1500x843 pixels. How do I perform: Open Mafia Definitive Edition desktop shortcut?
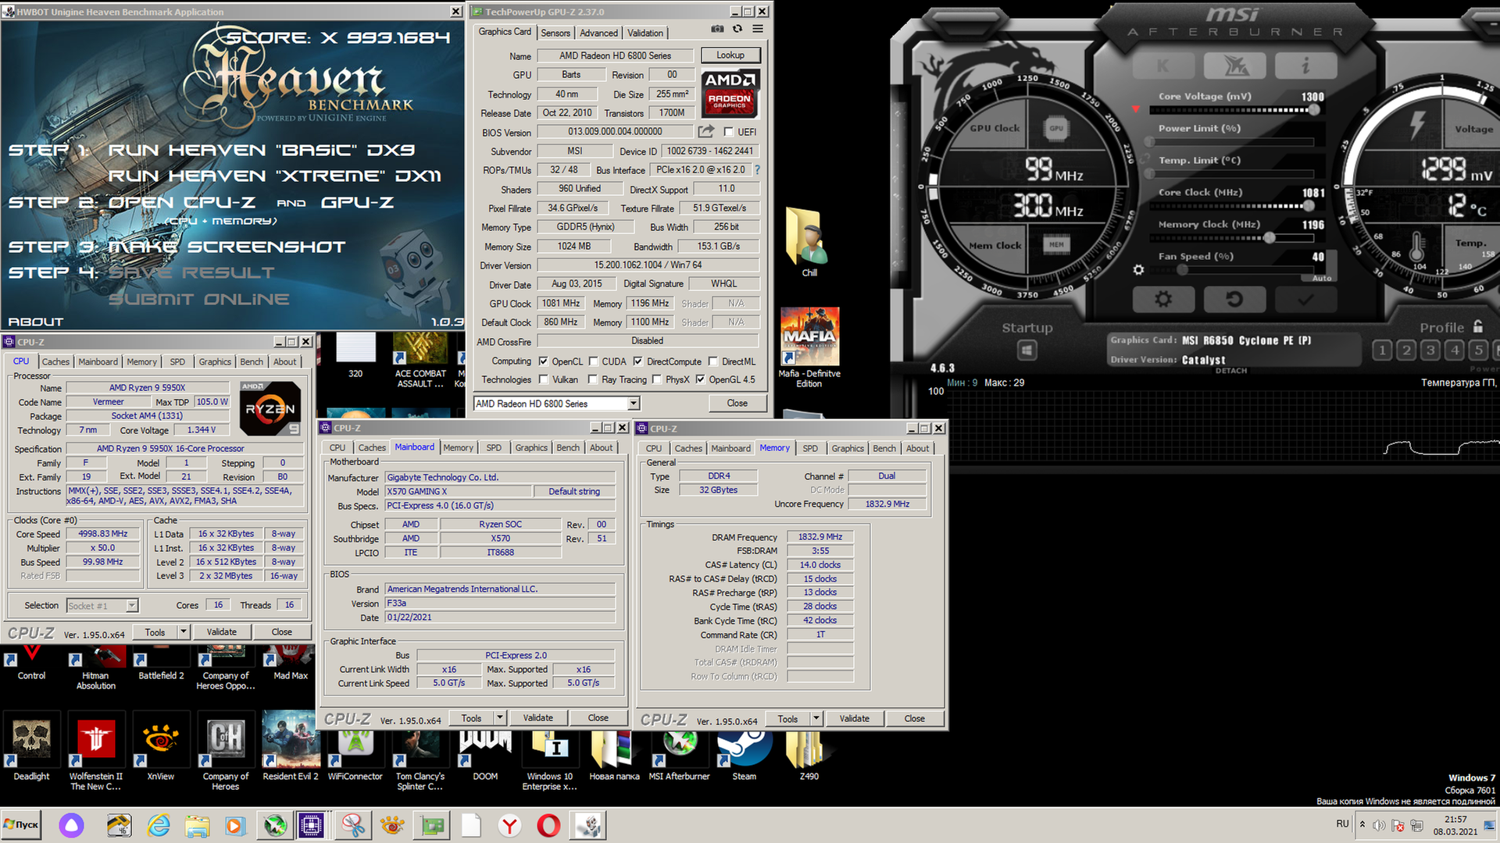click(809, 347)
